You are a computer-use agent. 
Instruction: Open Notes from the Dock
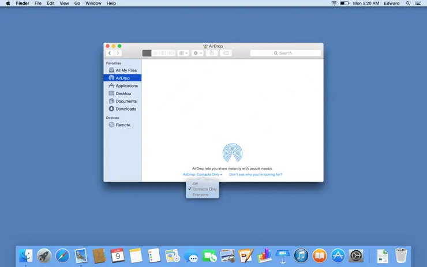136,255
